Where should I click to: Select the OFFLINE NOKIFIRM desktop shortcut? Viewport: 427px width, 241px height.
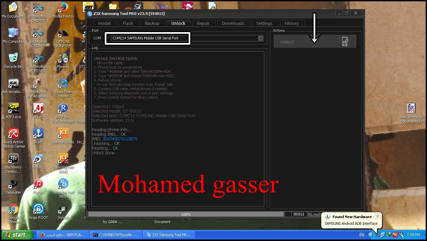coord(63,37)
